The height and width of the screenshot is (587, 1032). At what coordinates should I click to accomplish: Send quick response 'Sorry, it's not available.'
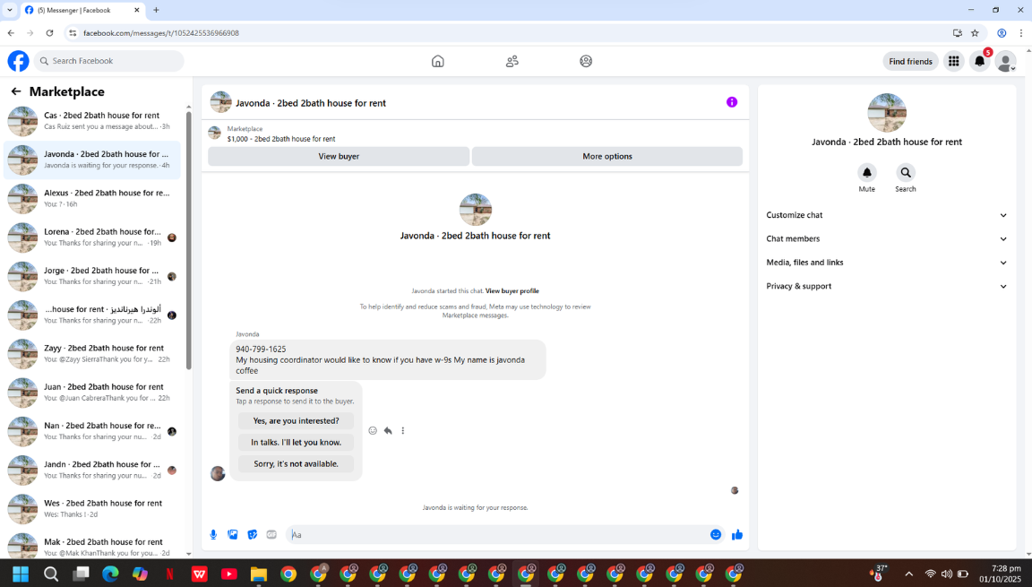(297, 464)
